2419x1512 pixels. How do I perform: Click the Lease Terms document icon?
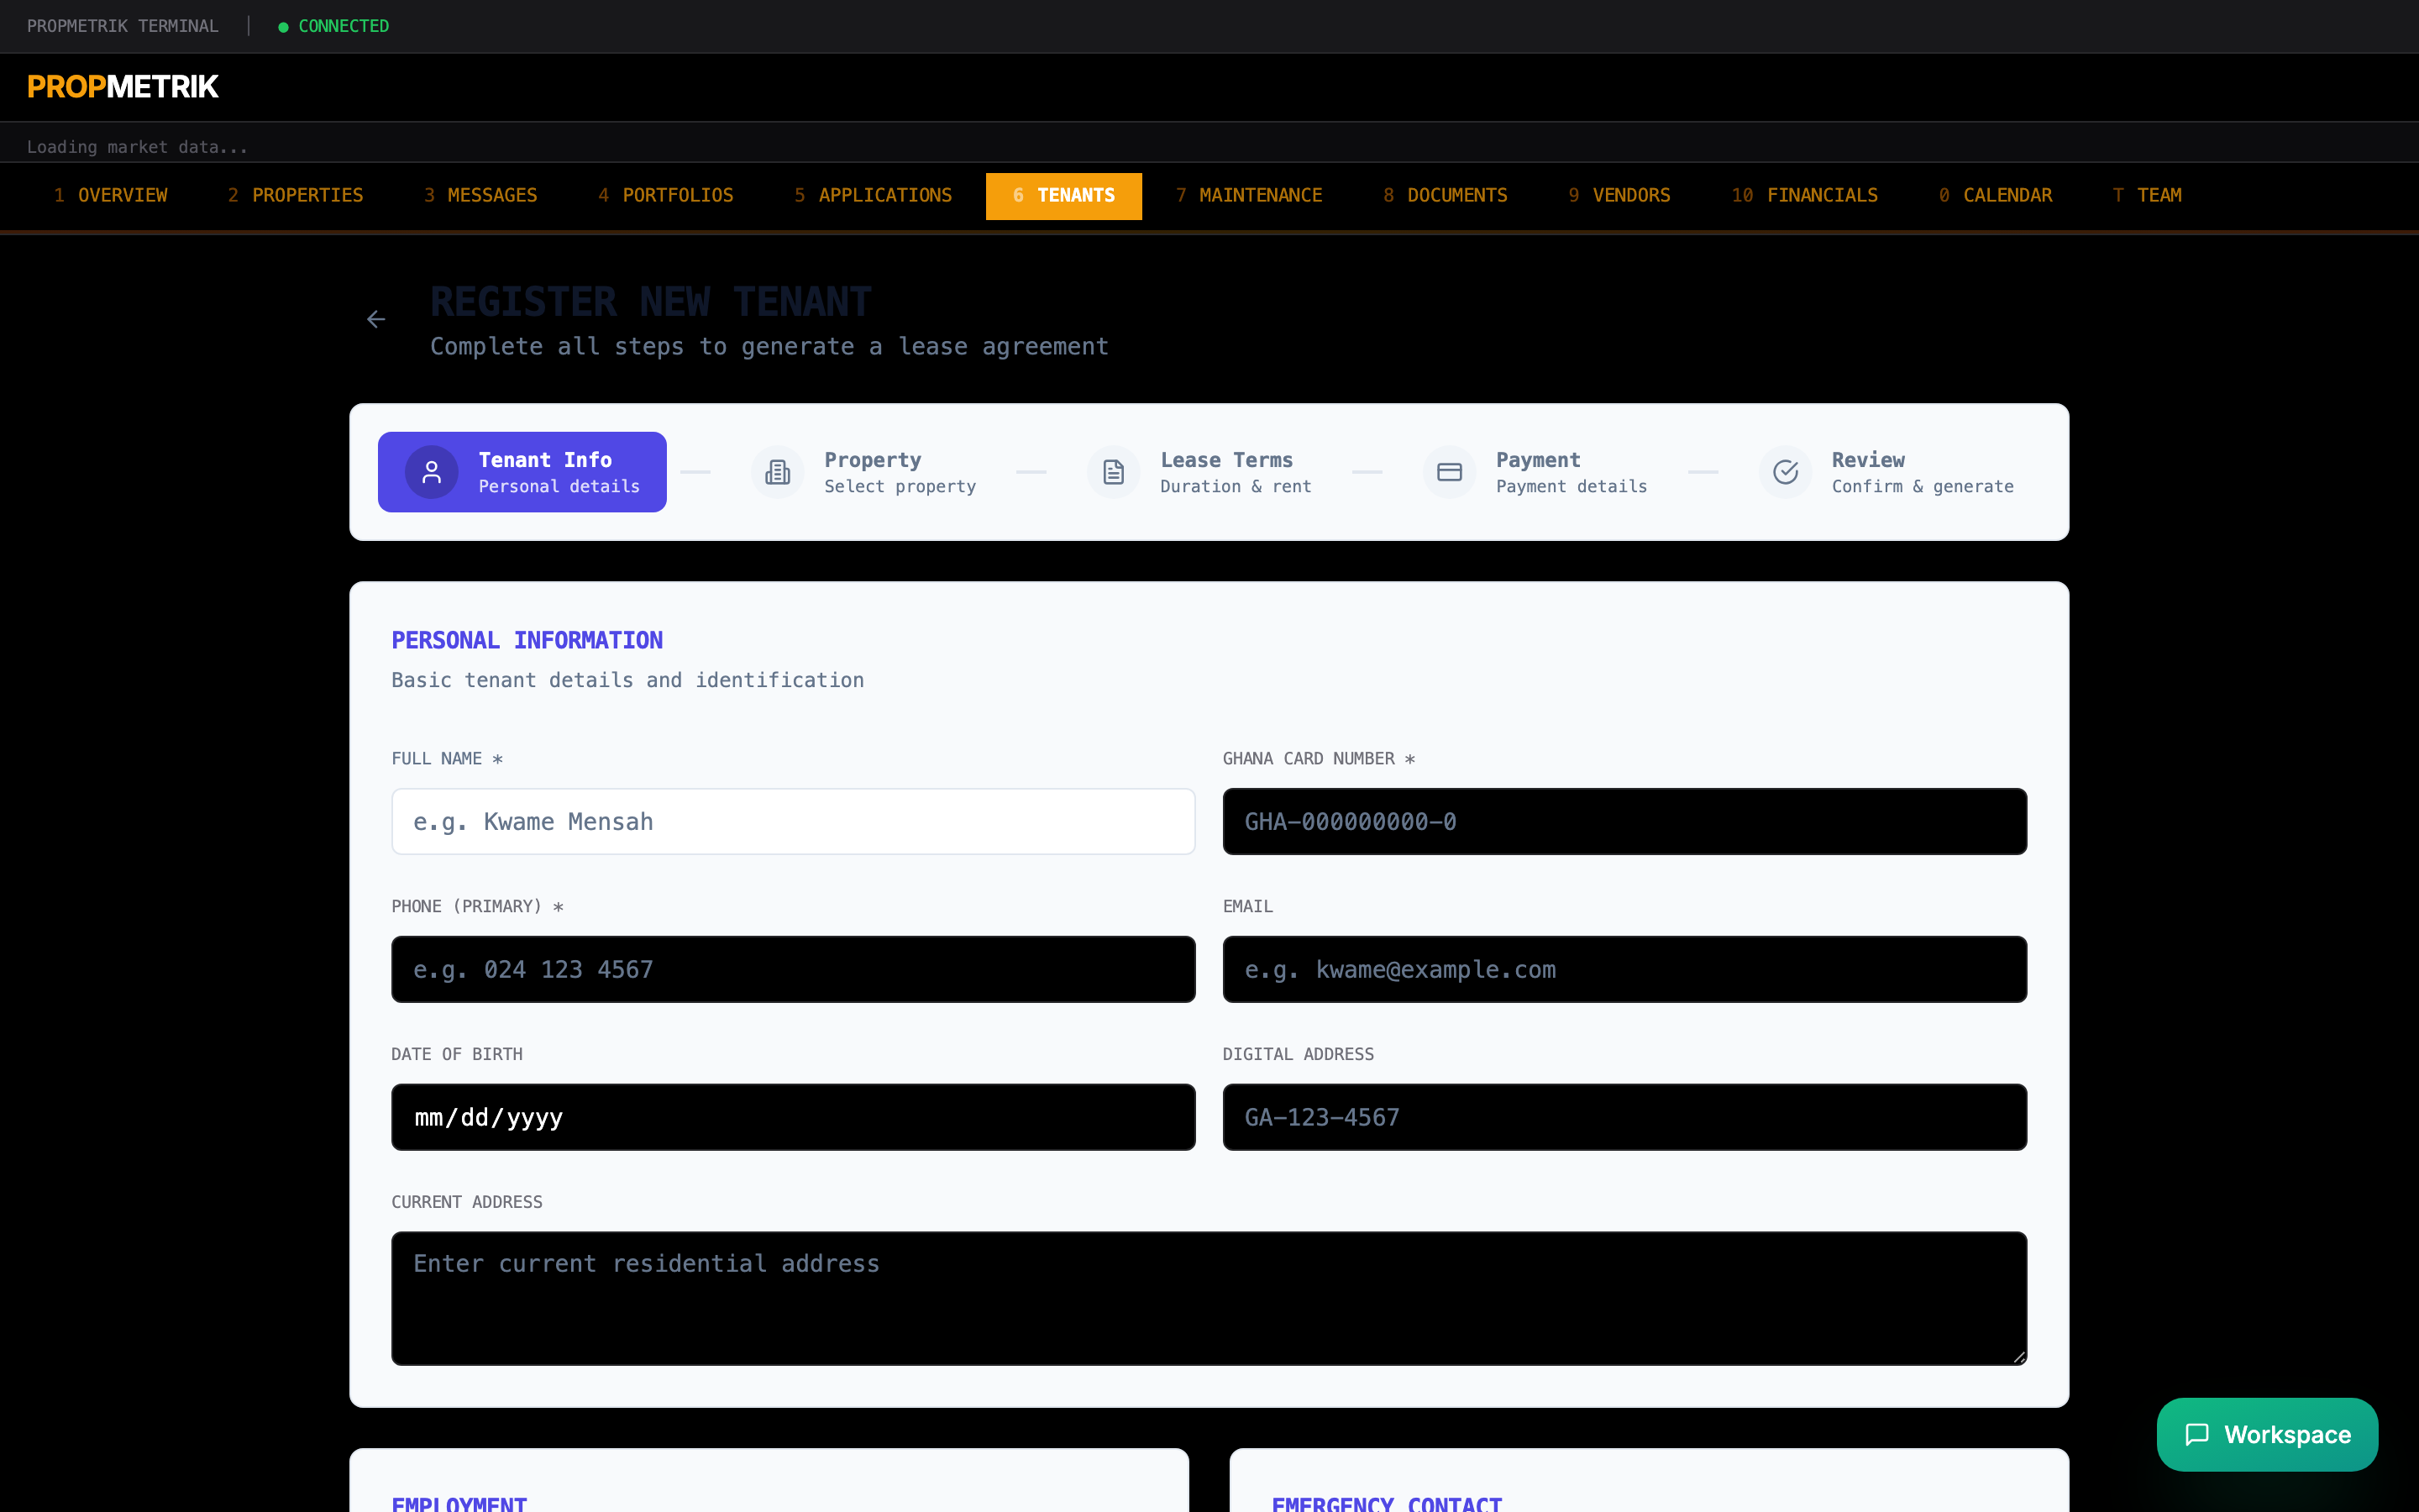[1114, 472]
